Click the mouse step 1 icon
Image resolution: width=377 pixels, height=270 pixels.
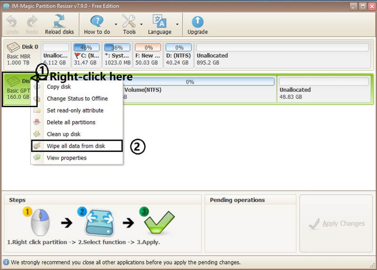point(40,222)
